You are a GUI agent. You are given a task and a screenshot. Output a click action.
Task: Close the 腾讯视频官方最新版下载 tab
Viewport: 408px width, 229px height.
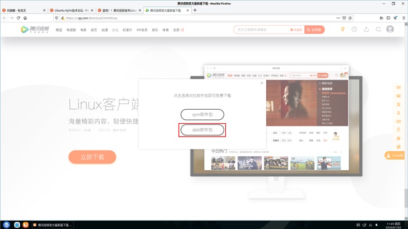click(188, 11)
